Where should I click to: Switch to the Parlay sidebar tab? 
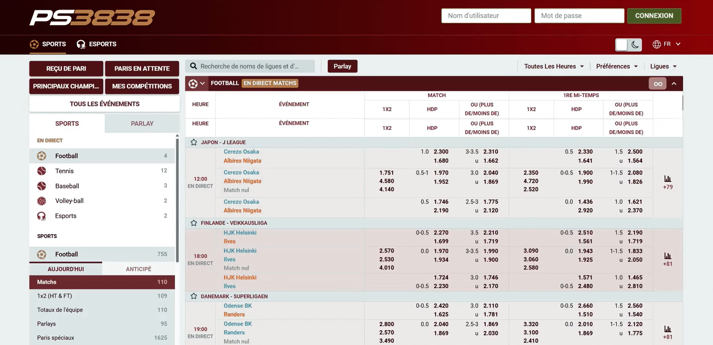pyautogui.click(x=142, y=123)
